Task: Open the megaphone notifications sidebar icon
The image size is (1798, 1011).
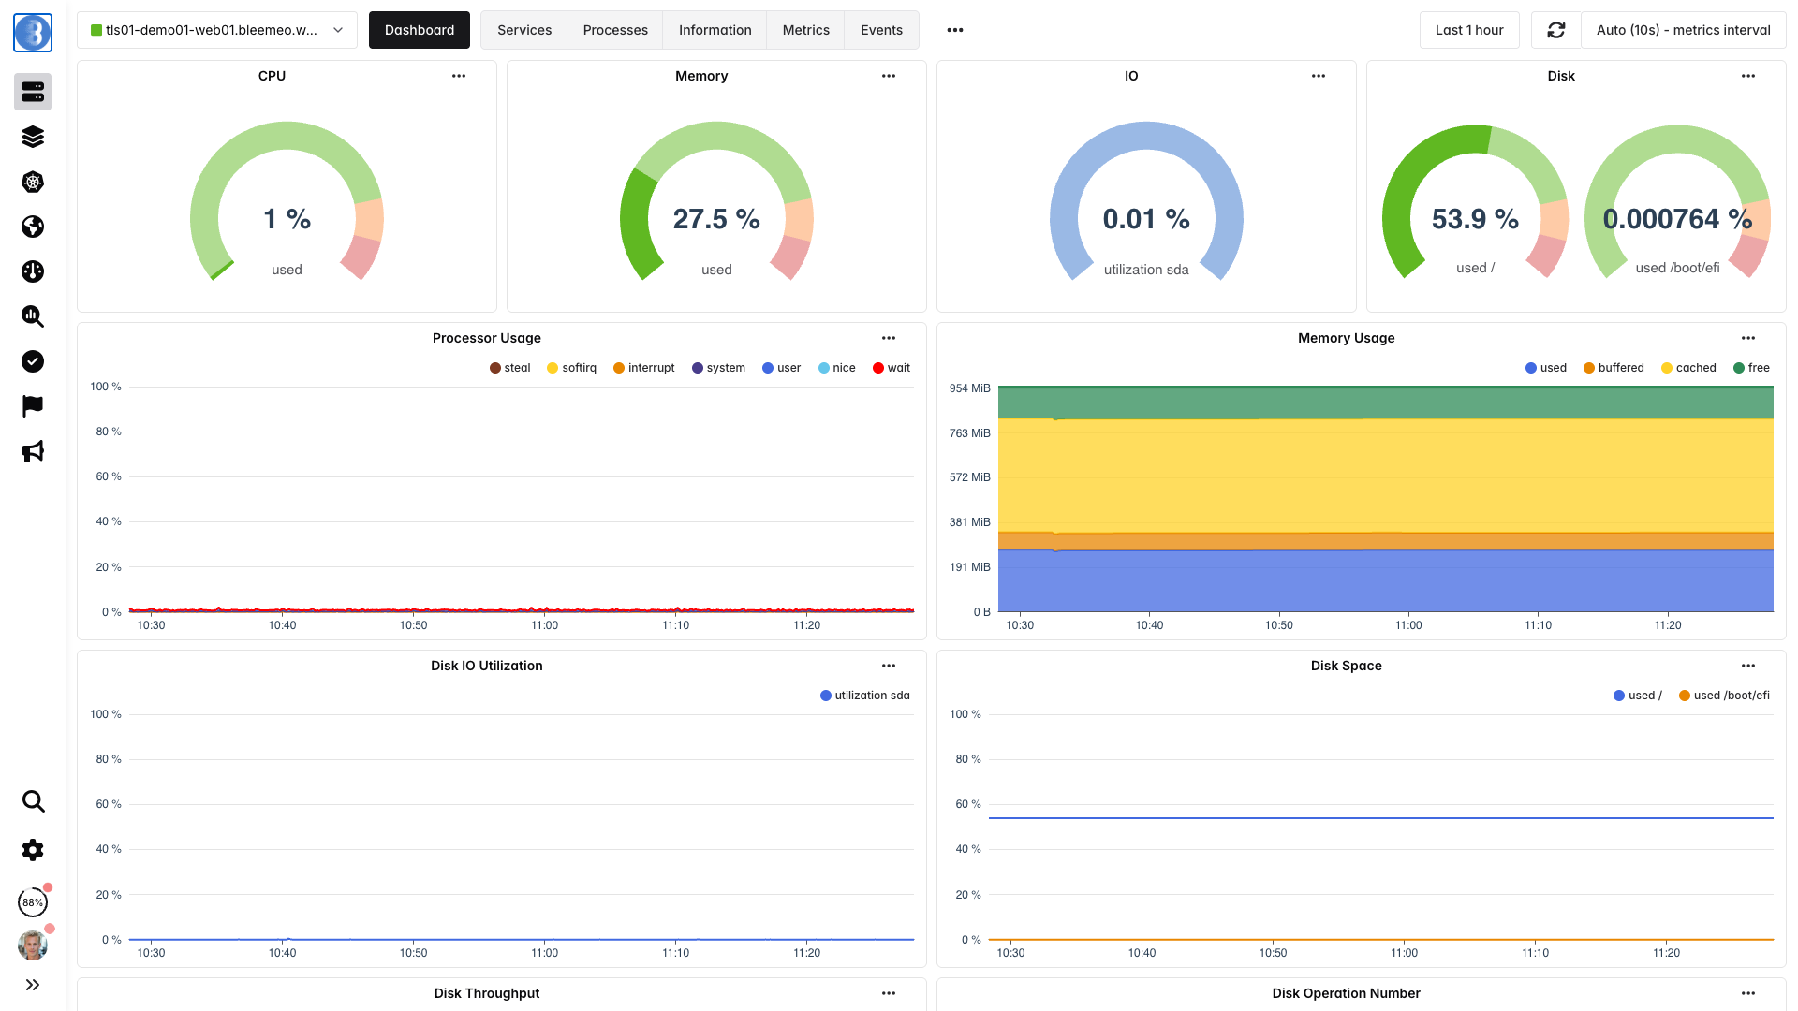Action: click(x=33, y=451)
